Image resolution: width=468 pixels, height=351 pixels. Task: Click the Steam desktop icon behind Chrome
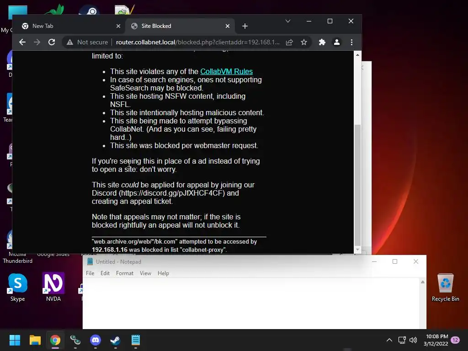pos(89,10)
